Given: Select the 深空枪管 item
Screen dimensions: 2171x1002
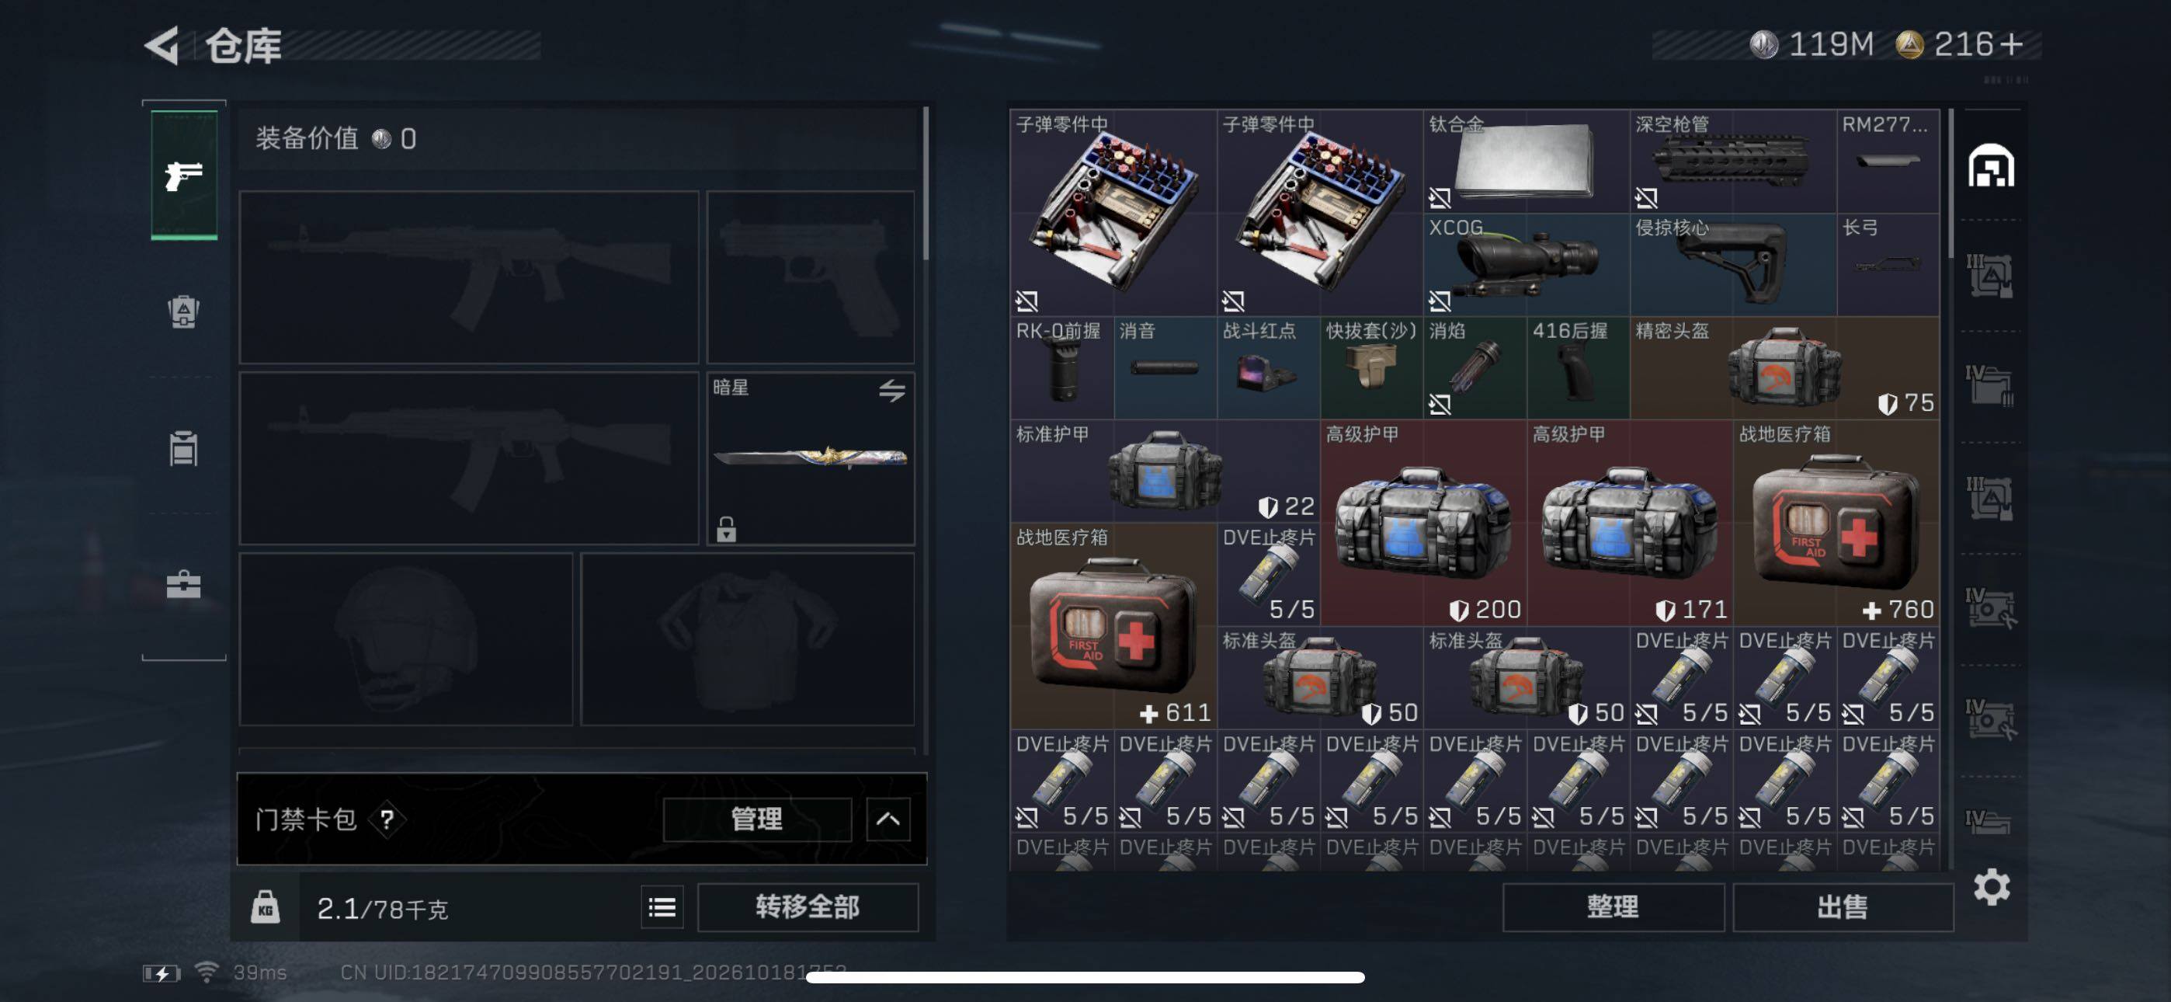Looking at the screenshot, I should (x=1733, y=161).
